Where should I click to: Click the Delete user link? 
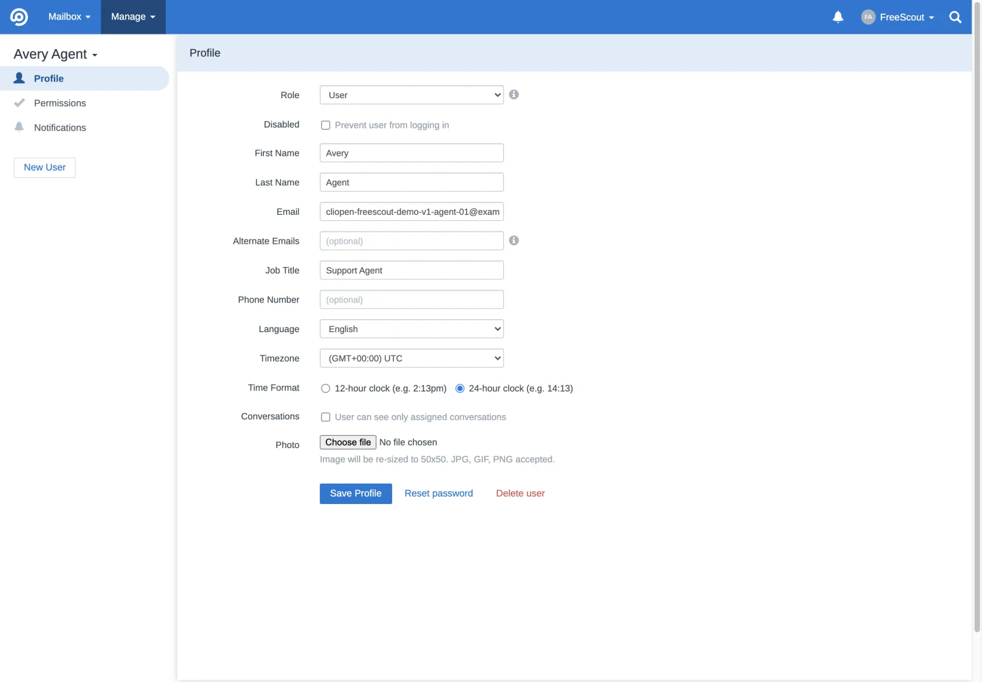[520, 494]
